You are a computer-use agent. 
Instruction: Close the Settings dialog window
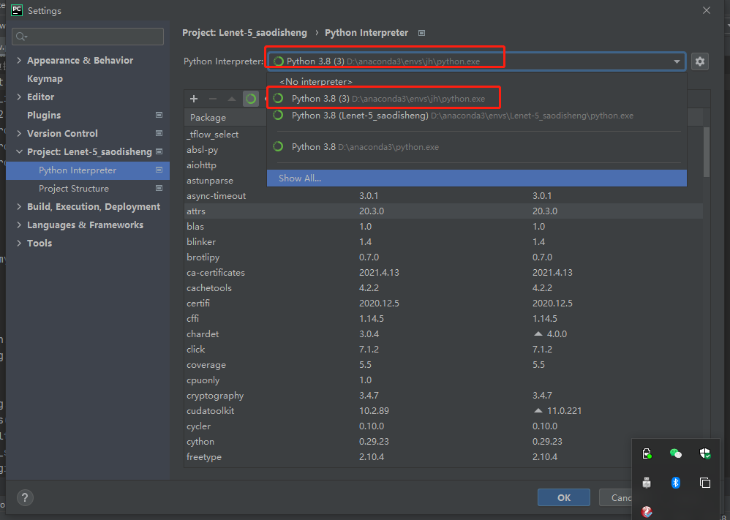tap(707, 10)
